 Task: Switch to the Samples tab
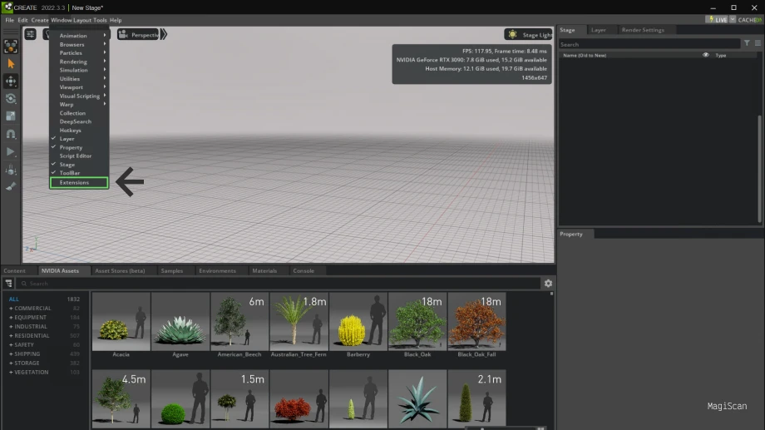click(172, 270)
